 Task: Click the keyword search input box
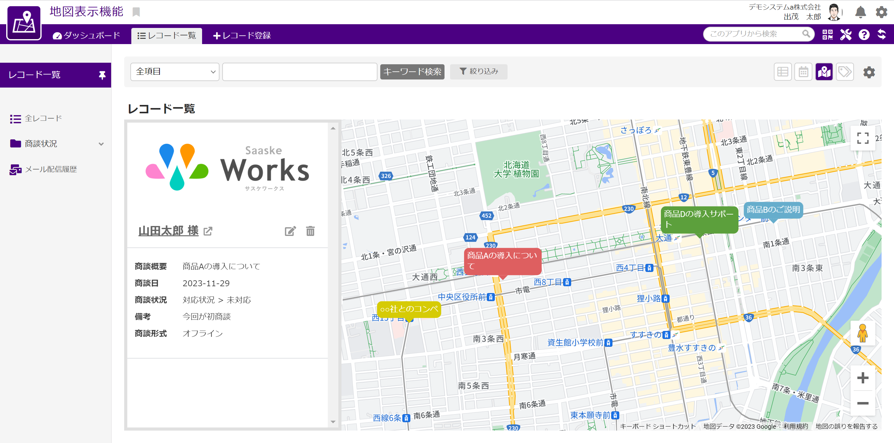pyautogui.click(x=300, y=72)
